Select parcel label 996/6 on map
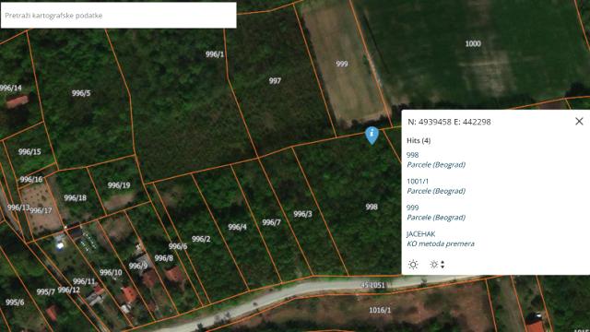590x332 pixels. [178, 246]
